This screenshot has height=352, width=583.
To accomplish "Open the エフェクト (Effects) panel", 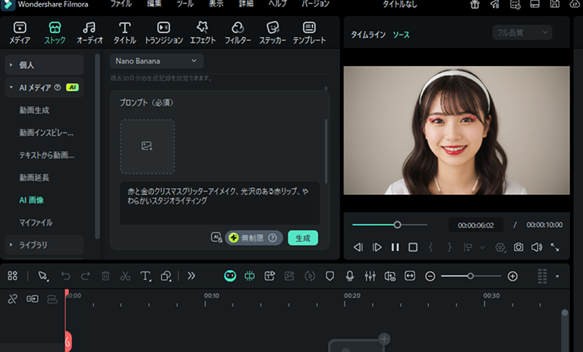I will click(x=202, y=33).
